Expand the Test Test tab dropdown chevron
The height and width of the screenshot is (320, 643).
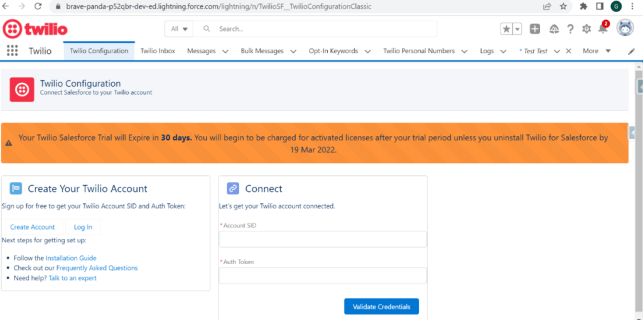(557, 51)
